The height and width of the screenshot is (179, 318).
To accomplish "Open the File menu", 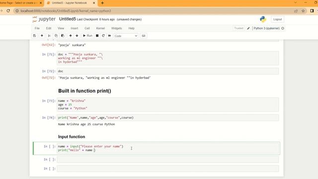I will point(37,28).
